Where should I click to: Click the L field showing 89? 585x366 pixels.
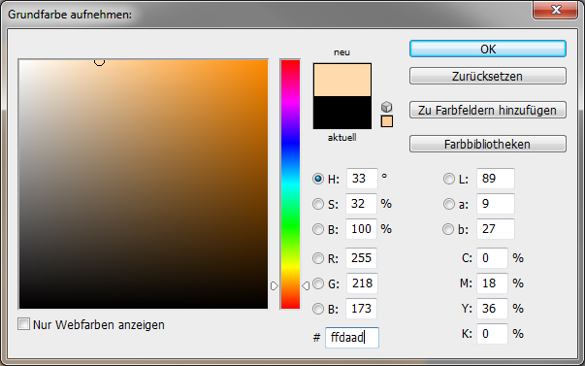[x=496, y=179]
